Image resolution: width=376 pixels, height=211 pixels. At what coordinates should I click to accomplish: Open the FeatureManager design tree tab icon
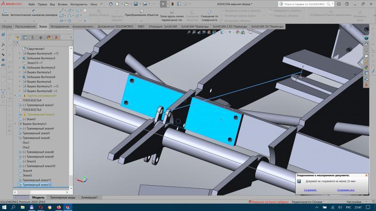(x=17, y=37)
